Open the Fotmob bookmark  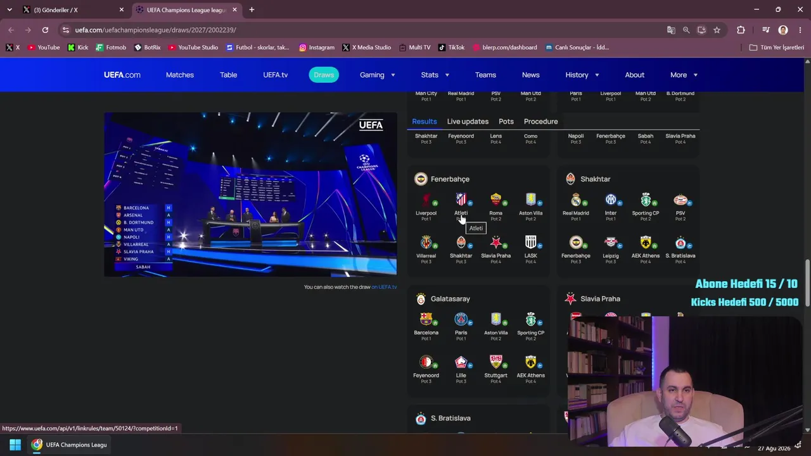pyautogui.click(x=111, y=47)
